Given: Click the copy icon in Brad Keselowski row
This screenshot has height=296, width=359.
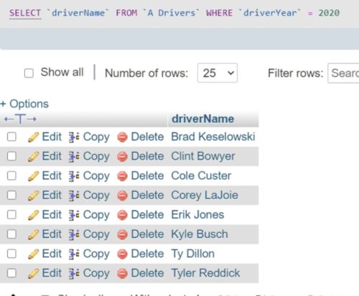Looking at the screenshot, I should click(x=74, y=137).
